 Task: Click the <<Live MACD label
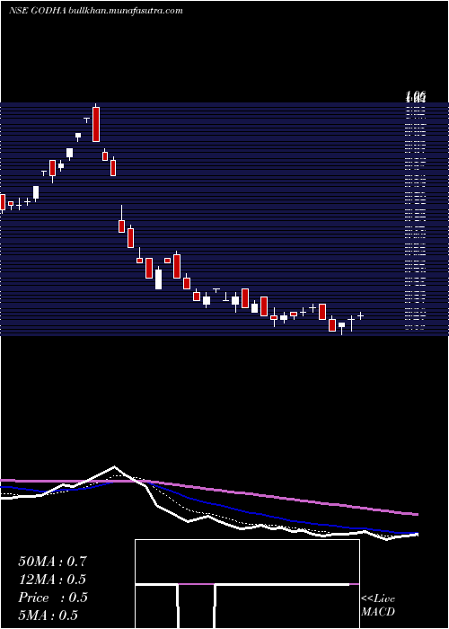click(378, 606)
